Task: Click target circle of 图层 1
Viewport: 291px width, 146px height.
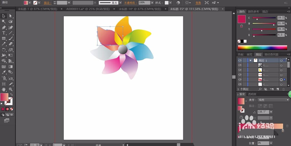Action: point(281,60)
